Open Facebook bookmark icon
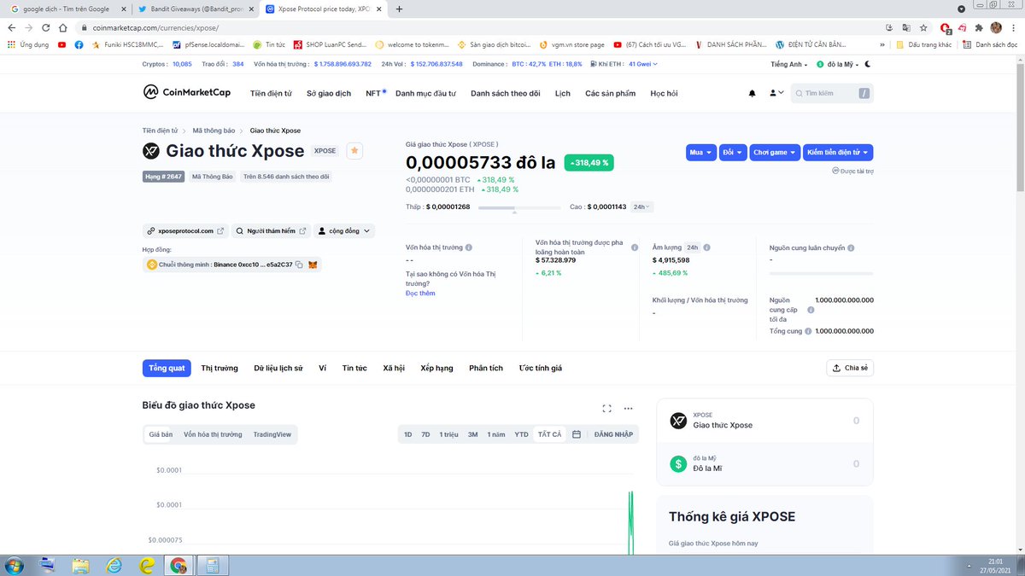Image resolution: width=1025 pixels, height=576 pixels. click(79, 44)
